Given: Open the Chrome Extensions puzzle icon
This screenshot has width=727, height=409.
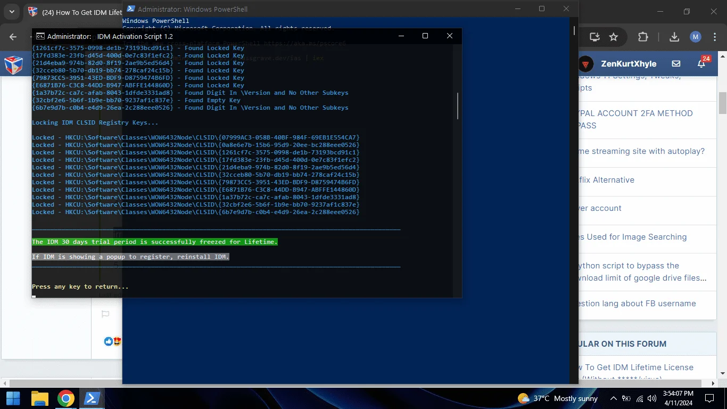Looking at the screenshot, I should tap(643, 37).
